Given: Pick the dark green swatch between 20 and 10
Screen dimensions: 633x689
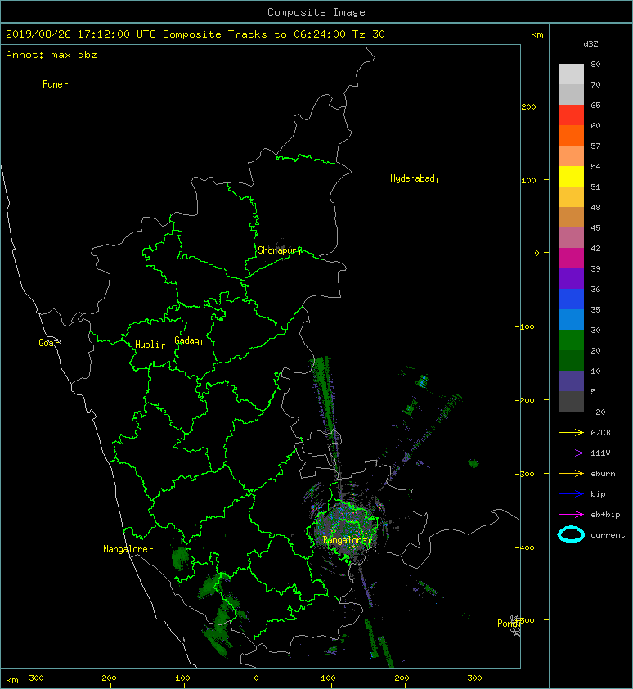Looking at the screenshot, I should pyautogui.click(x=571, y=360).
